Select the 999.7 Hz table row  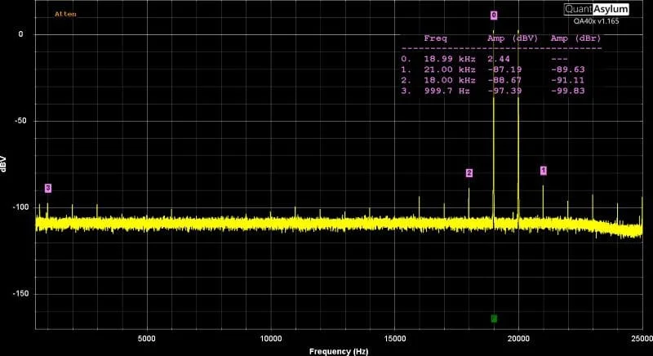494,91
